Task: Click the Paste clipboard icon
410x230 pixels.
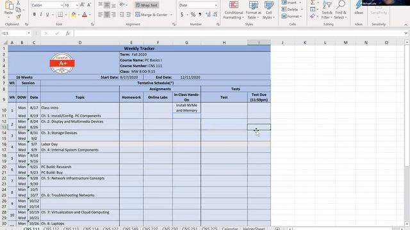Action: [x=8, y=5]
